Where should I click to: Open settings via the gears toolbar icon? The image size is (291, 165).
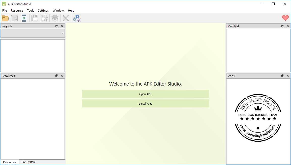tap(76, 18)
